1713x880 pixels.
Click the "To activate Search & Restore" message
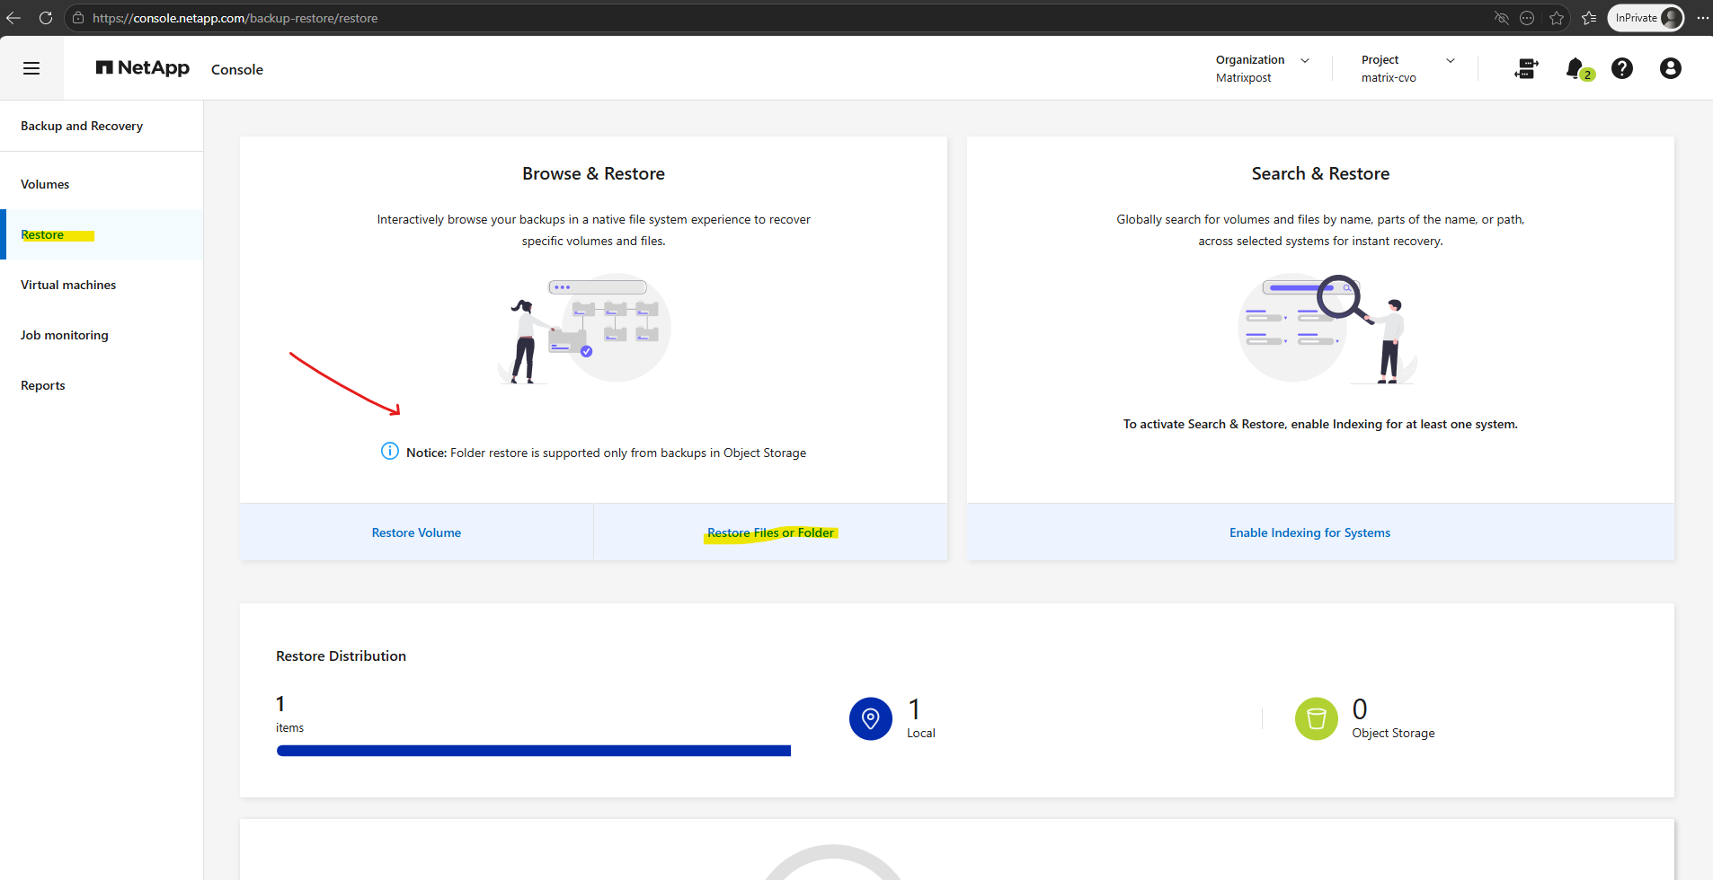click(1320, 424)
